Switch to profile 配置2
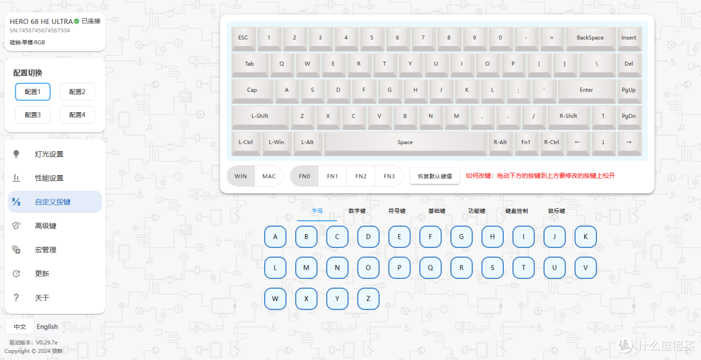The image size is (701, 360). [x=77, y=91]
